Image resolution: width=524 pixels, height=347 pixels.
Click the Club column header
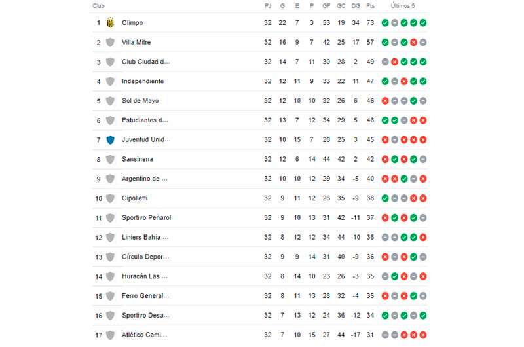pos(99,6)
